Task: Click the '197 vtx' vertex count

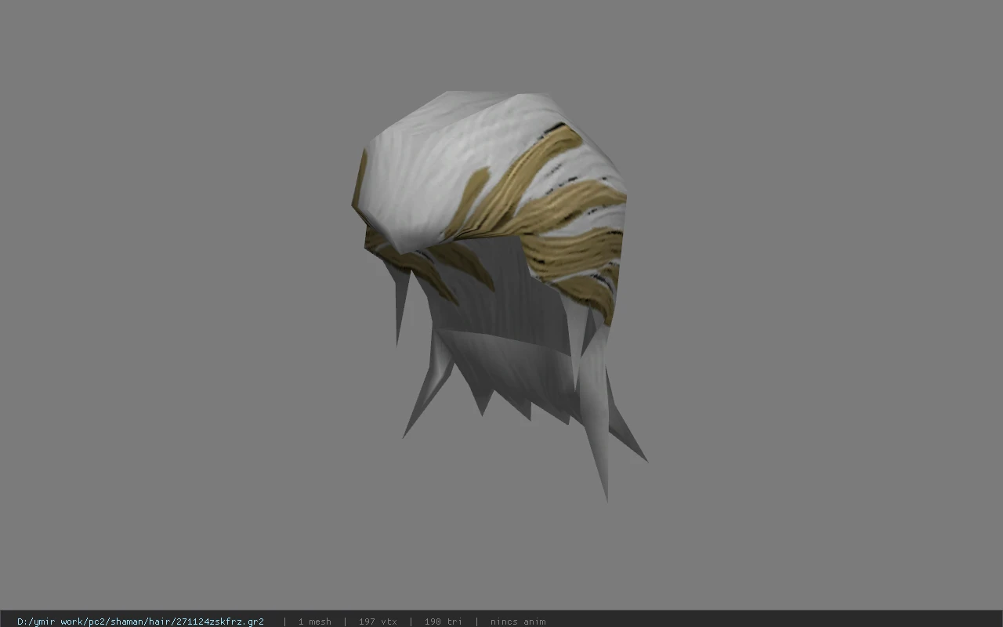Action: click(378, 622)
